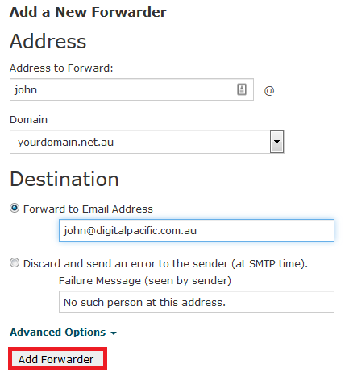Select Forward to Email Address radio button
The width and height of the screenshot is (349, 376).
[x=15, y=208]
